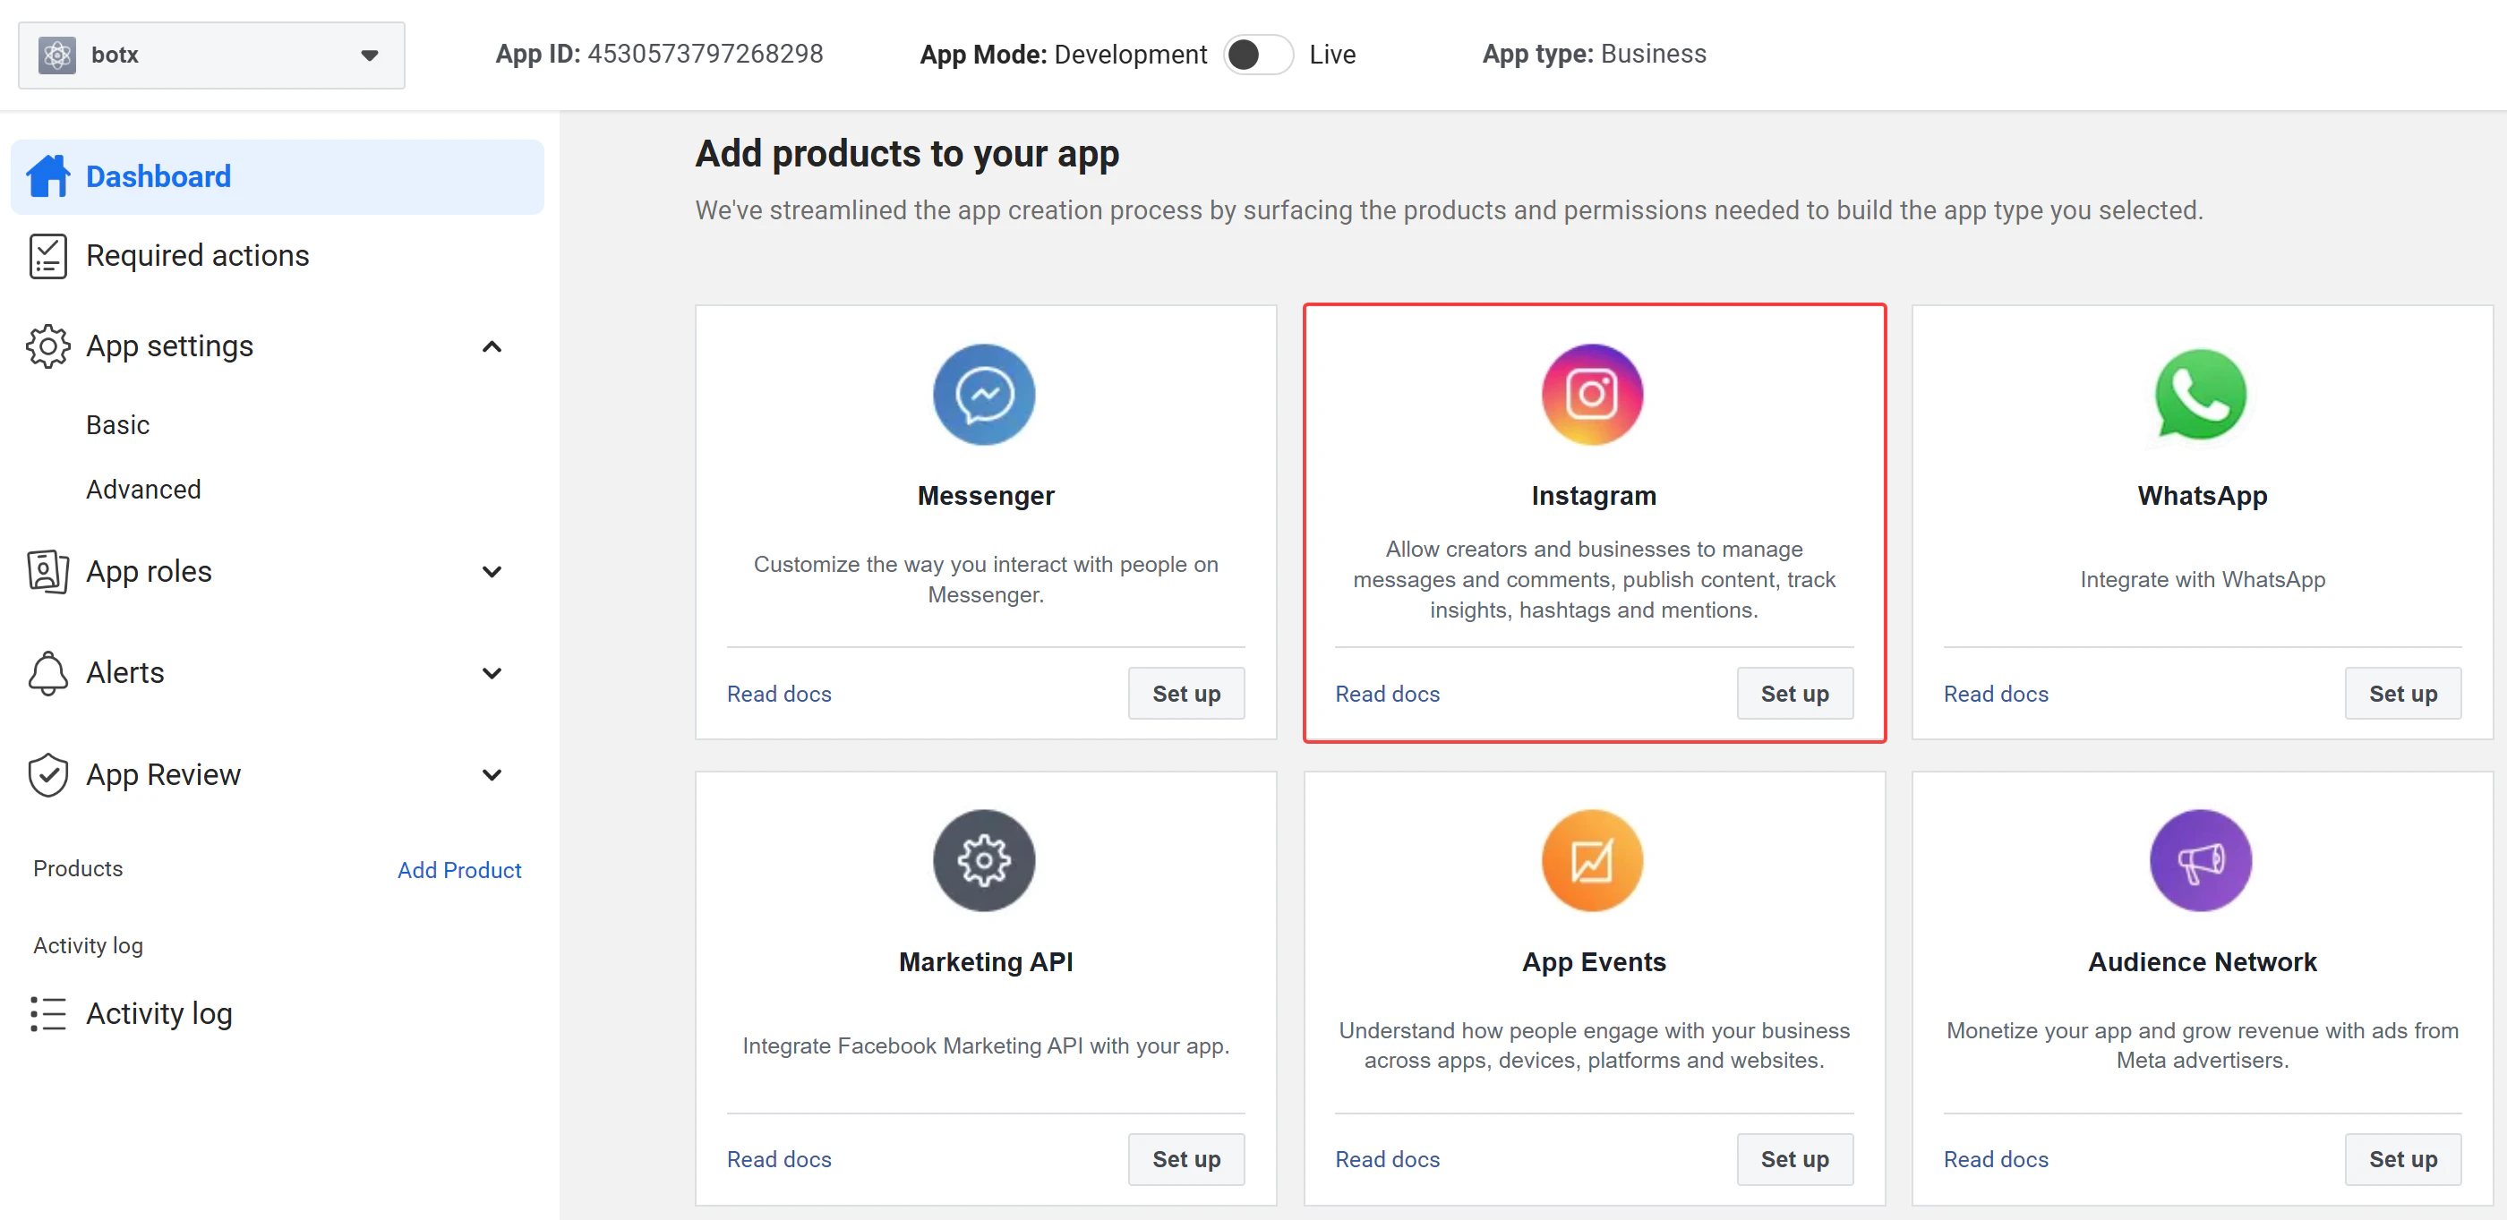The width and height of the screenshot is (2507, 1220).
Task: Click the Messenger product icon
Action: coord(984,394)
